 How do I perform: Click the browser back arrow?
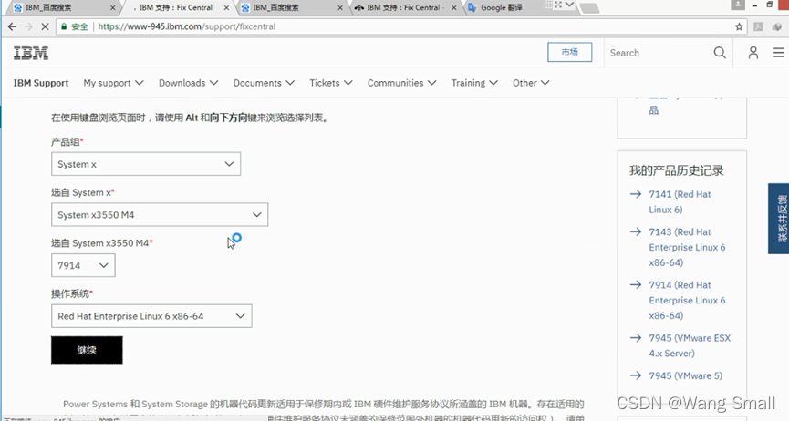(x=12, y=26)
